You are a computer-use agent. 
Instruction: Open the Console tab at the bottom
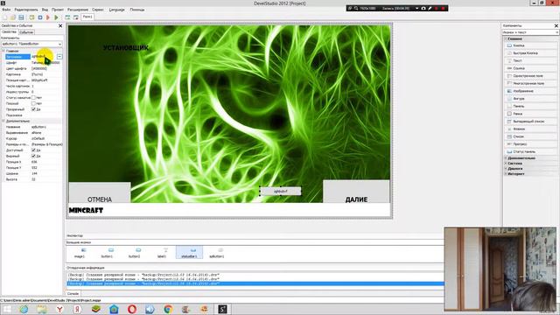73,294
